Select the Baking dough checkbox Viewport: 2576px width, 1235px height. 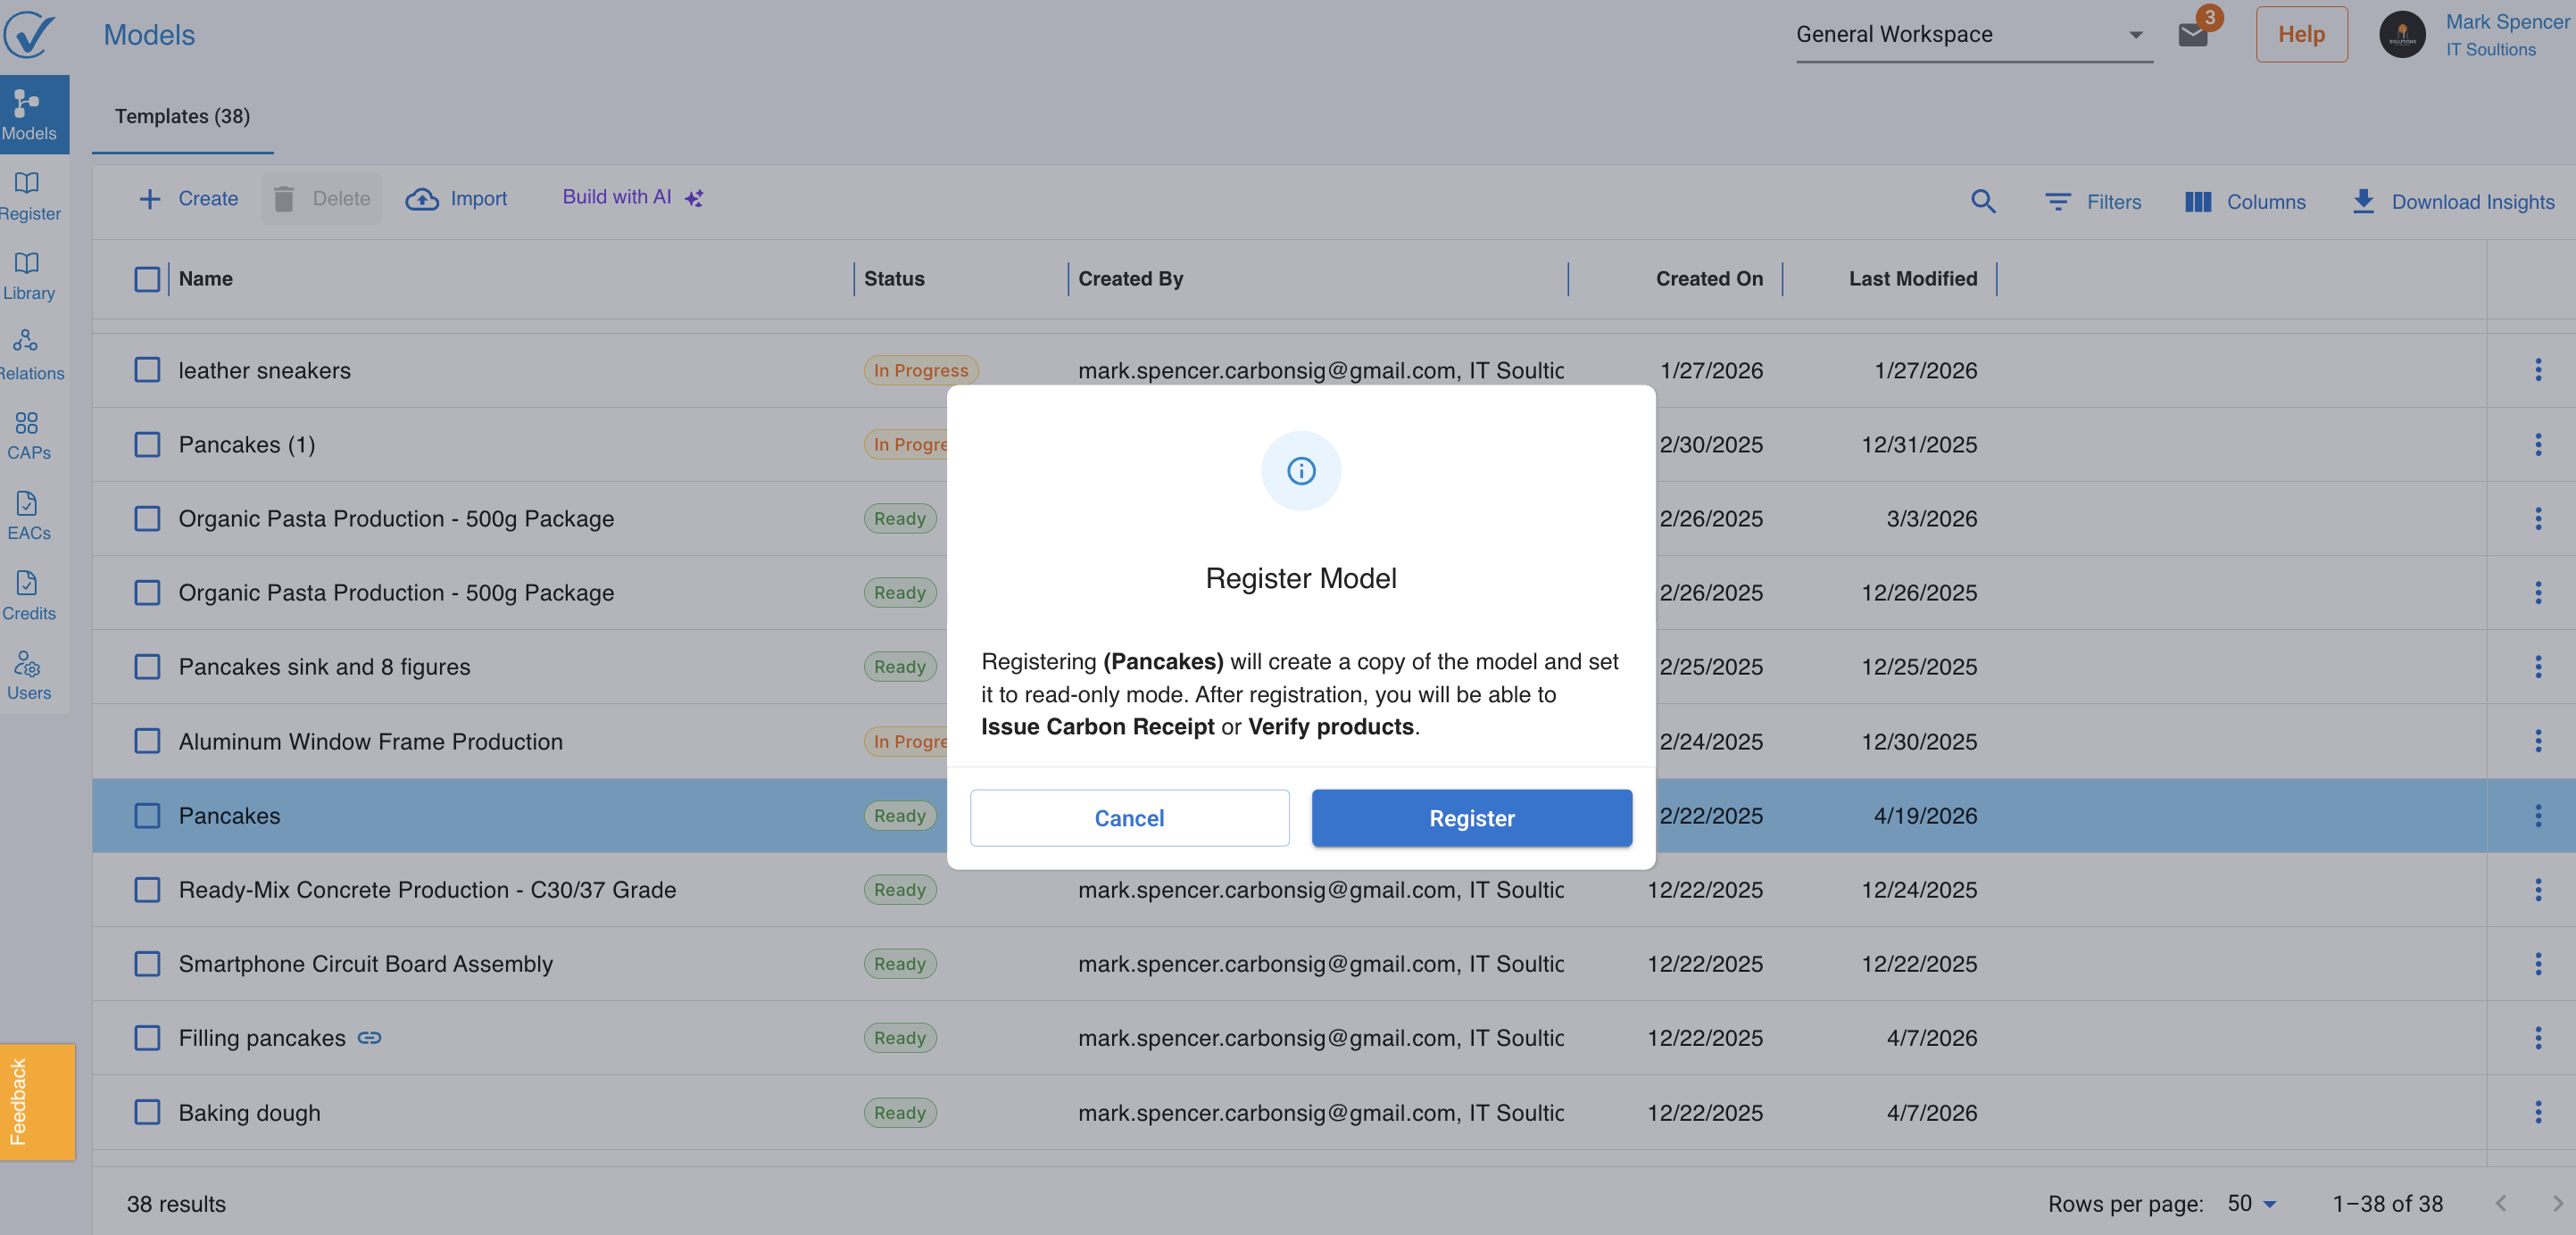coord(147,1112)
